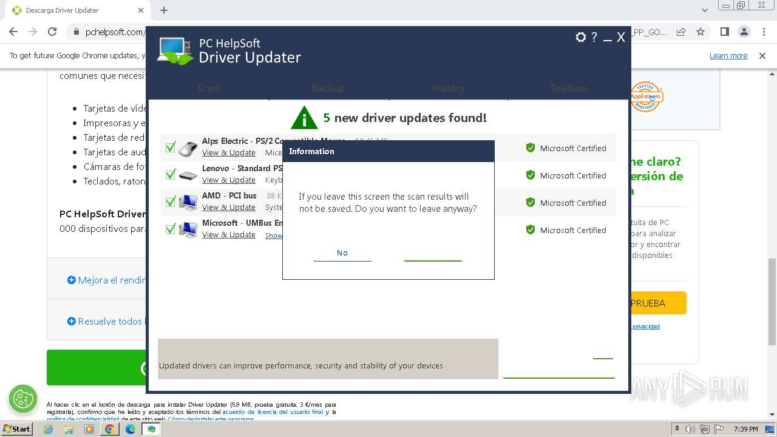The image size is (777, 437).
Task: Click the green info triangle icon
Action: [304, 118]
